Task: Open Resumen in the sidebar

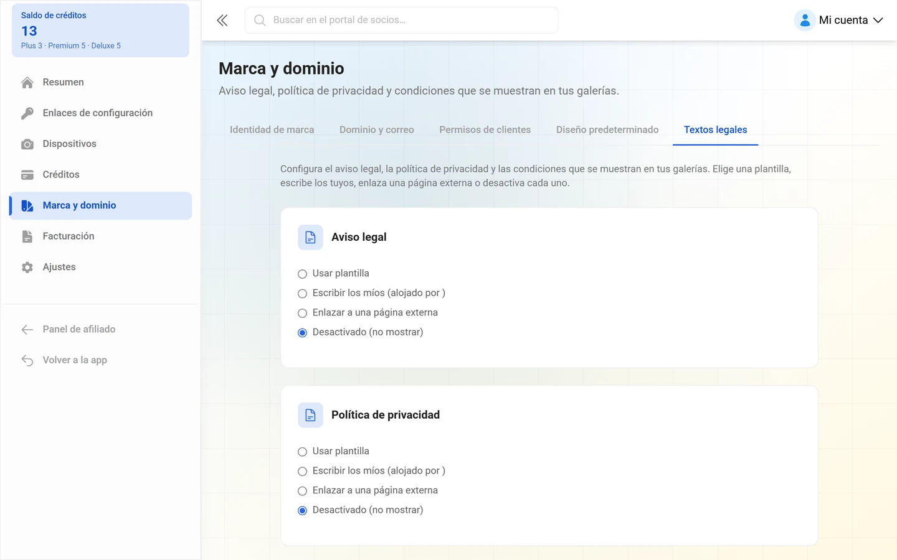Action: coord(100,82)
